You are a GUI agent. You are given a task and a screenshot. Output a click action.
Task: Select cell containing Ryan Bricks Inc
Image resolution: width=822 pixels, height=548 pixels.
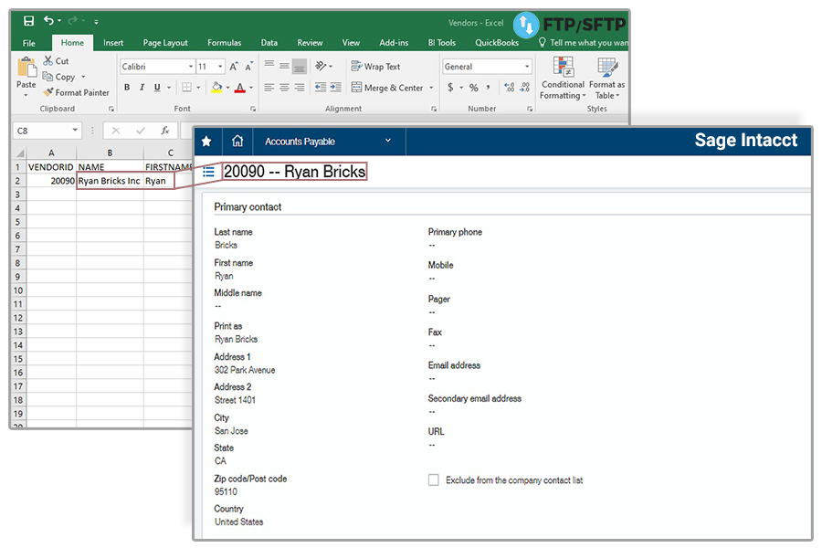point(109,181)
